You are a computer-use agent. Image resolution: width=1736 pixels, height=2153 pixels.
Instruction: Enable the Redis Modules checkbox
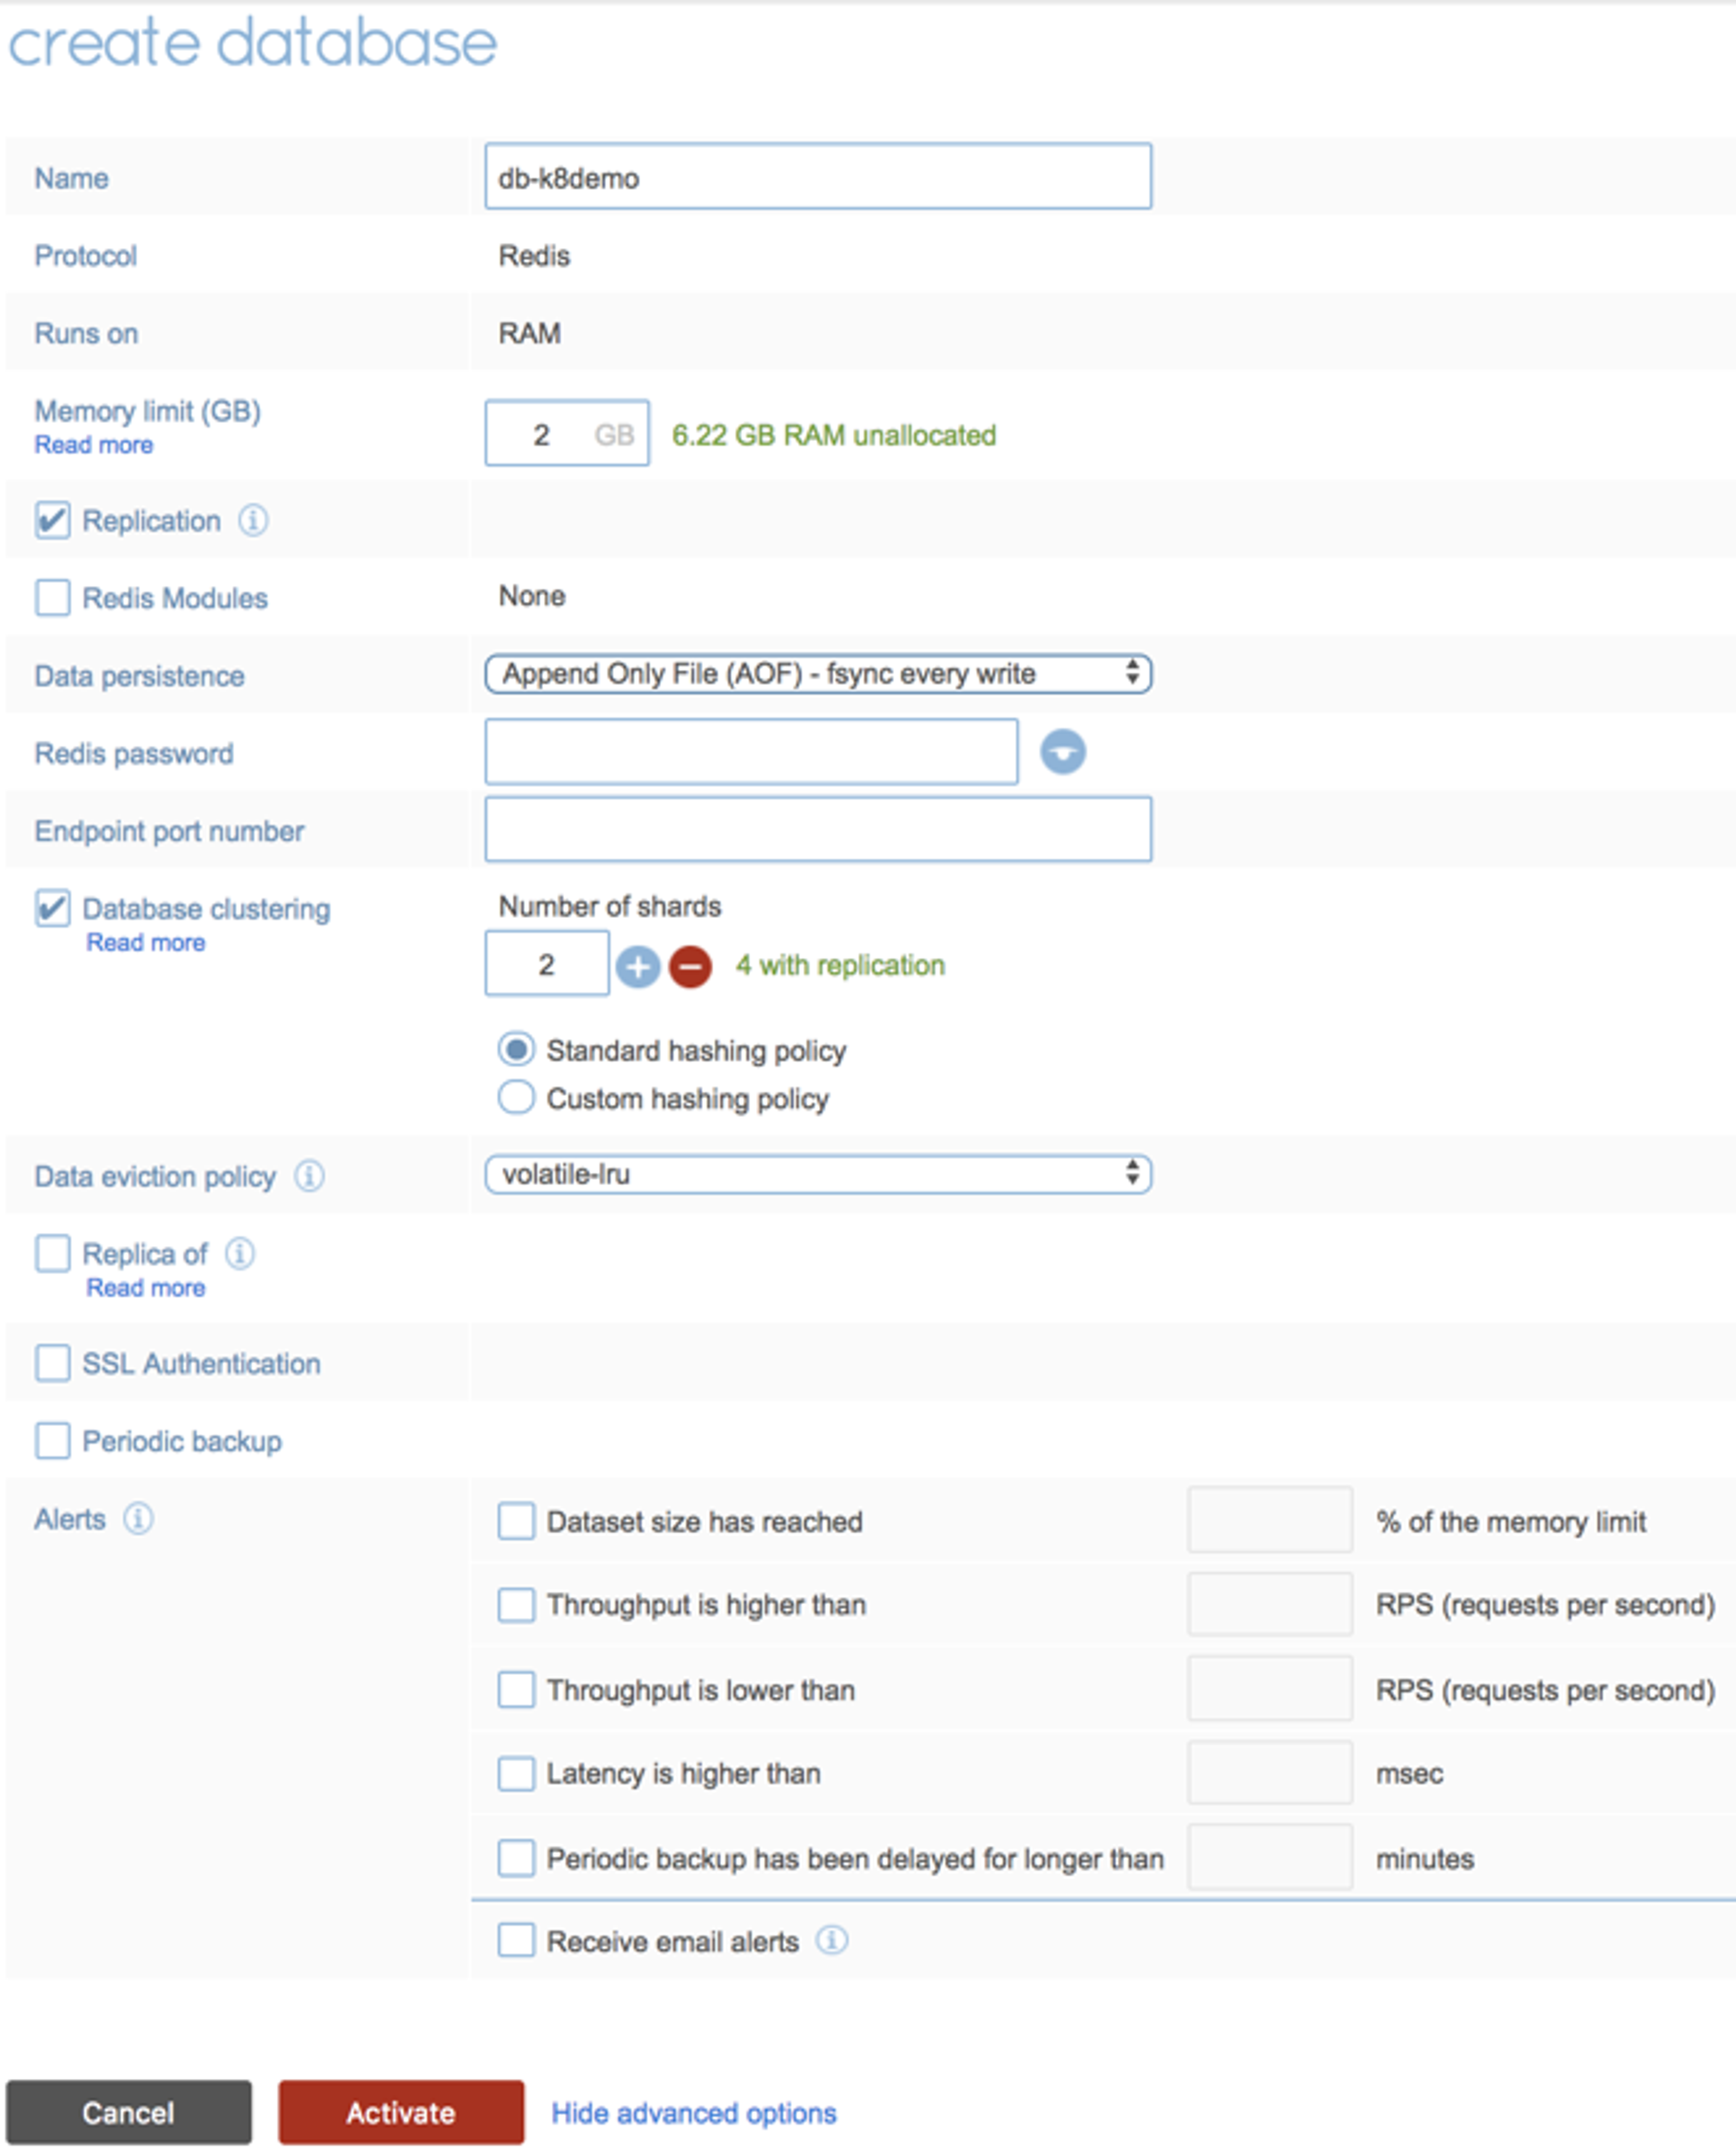click(x=52, y=598)
